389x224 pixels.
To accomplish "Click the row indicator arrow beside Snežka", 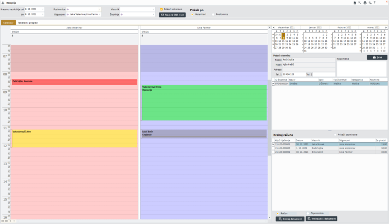I will pyautogui.click(x=273, y=84).
